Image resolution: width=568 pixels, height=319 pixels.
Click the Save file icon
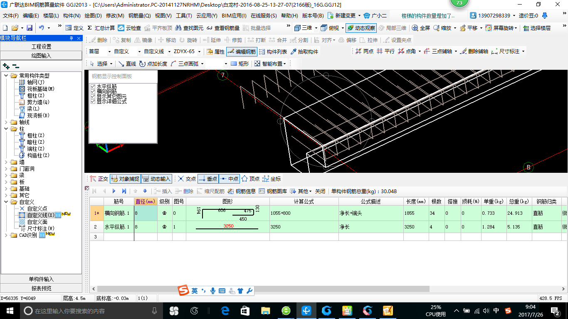click(30, 28)
